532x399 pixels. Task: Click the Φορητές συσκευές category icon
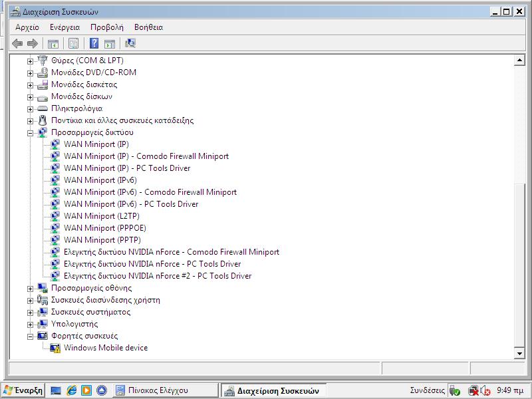pyautogui.click(x=43, y=336)
